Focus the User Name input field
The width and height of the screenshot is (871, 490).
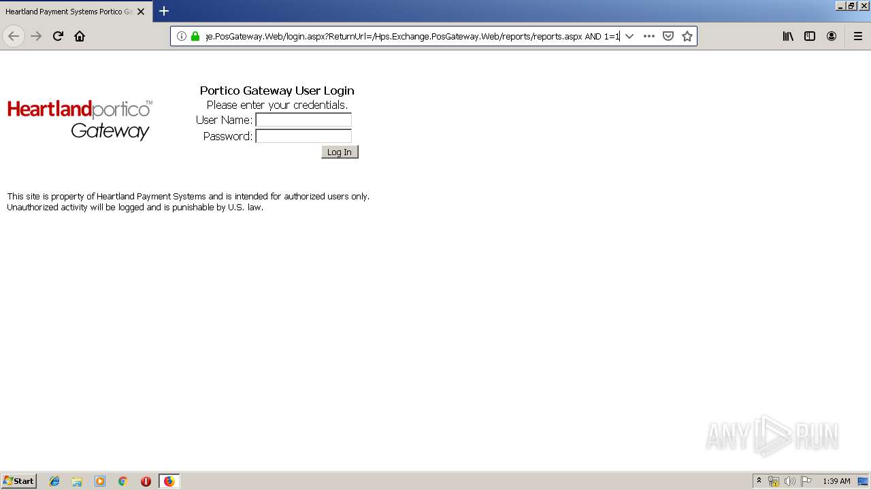pos(303,120)
